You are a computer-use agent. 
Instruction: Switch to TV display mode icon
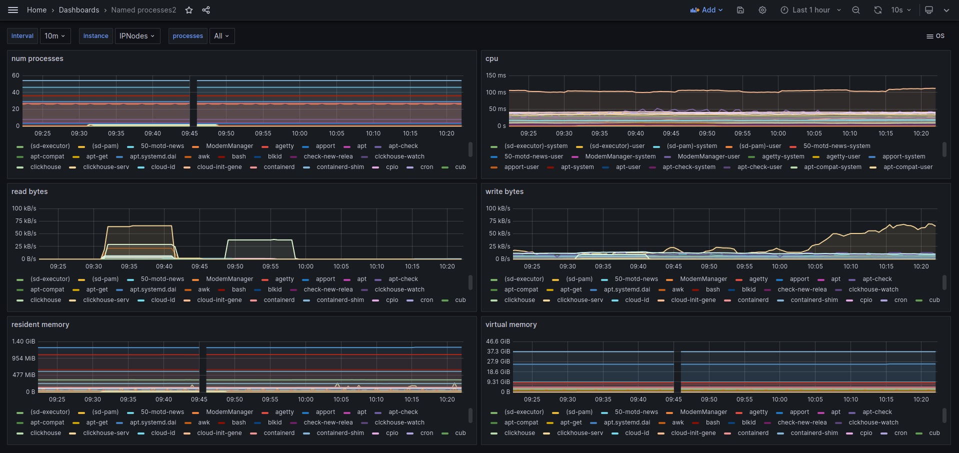pos(929,10)
